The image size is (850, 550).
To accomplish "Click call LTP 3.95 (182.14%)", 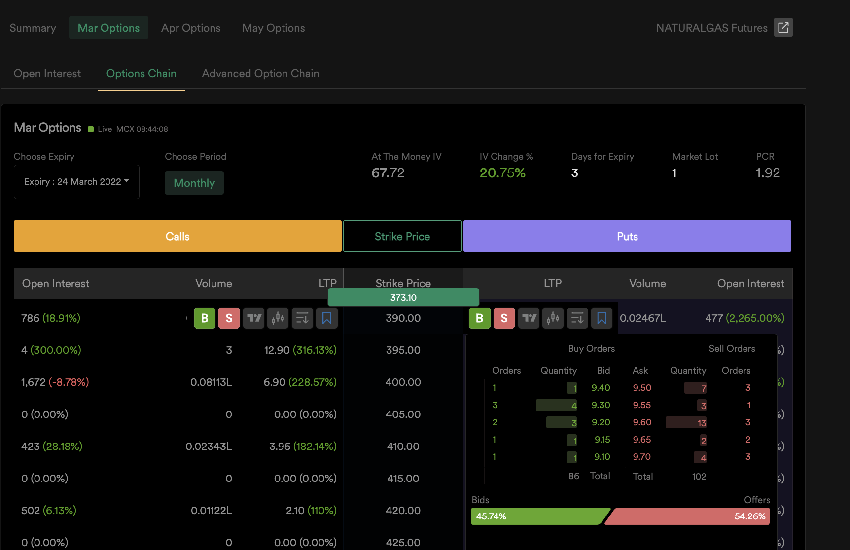I will point(303,447).
